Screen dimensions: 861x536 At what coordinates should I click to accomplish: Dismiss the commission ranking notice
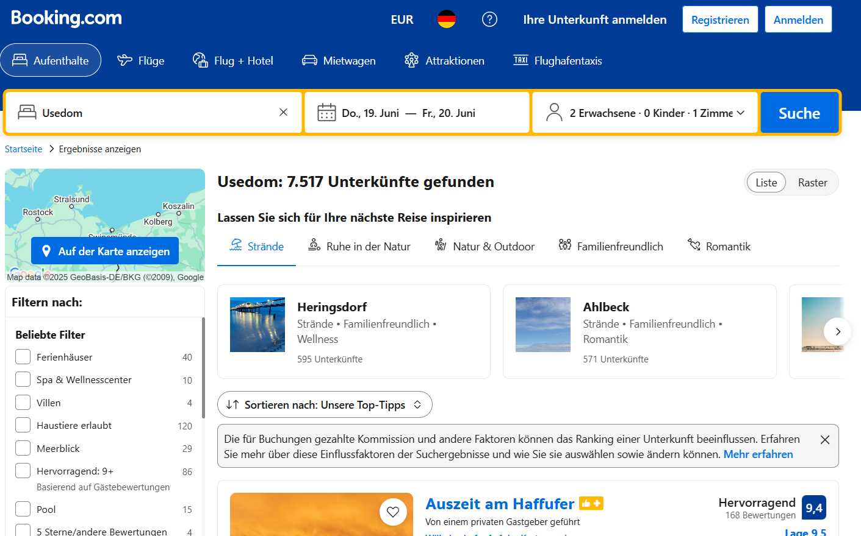(824, 440)
